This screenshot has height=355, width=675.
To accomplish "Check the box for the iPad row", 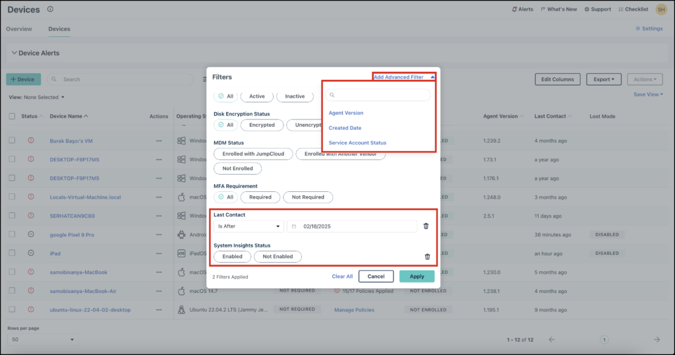I will 12,253.
